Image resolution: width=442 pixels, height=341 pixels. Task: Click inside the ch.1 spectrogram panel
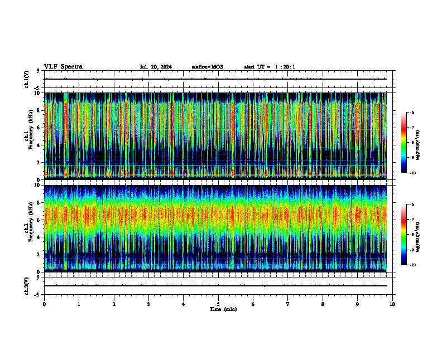click(215, 136)
